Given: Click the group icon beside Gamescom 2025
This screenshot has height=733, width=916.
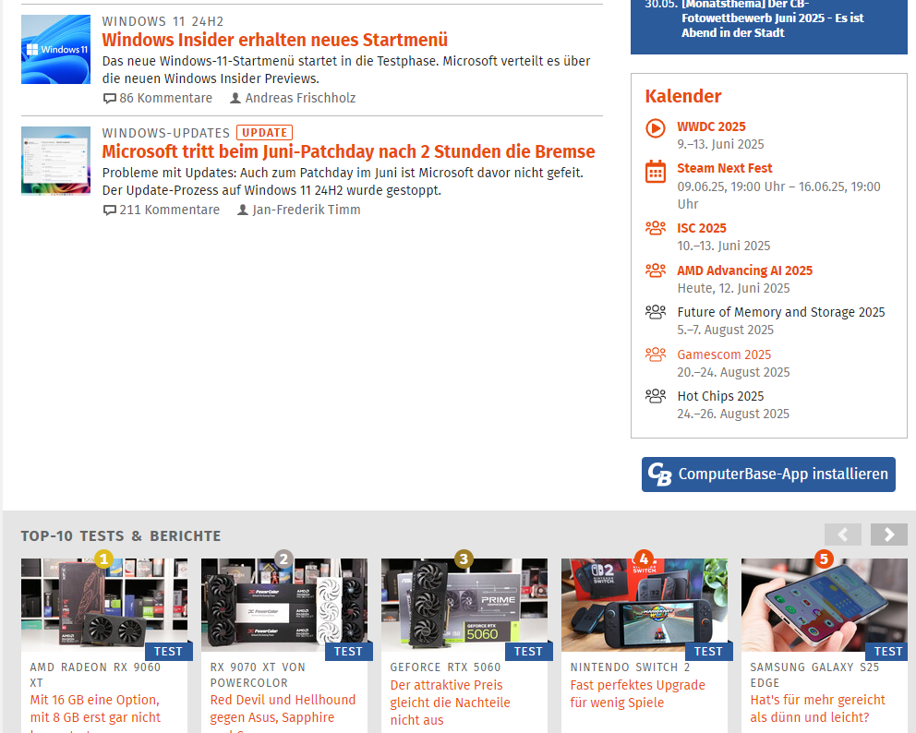Looking at the screenshot, I should [x=656, y=354].
